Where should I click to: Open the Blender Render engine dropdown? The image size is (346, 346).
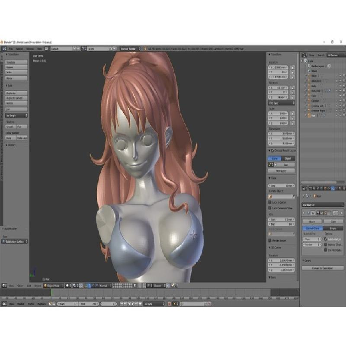click(130, 48)
